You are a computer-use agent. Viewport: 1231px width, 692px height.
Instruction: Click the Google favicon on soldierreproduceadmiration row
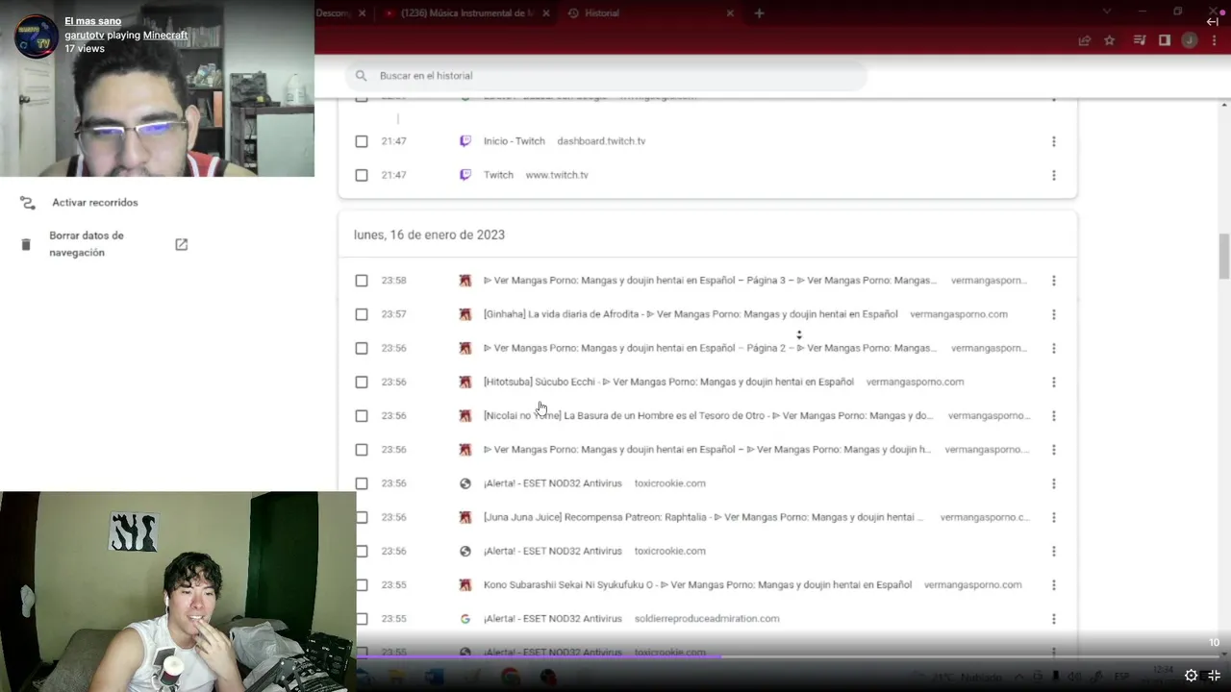465,619
